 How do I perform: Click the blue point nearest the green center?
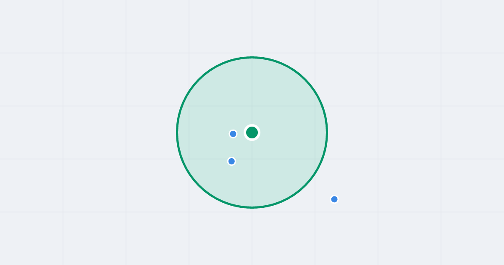click(x=233, y=134)
